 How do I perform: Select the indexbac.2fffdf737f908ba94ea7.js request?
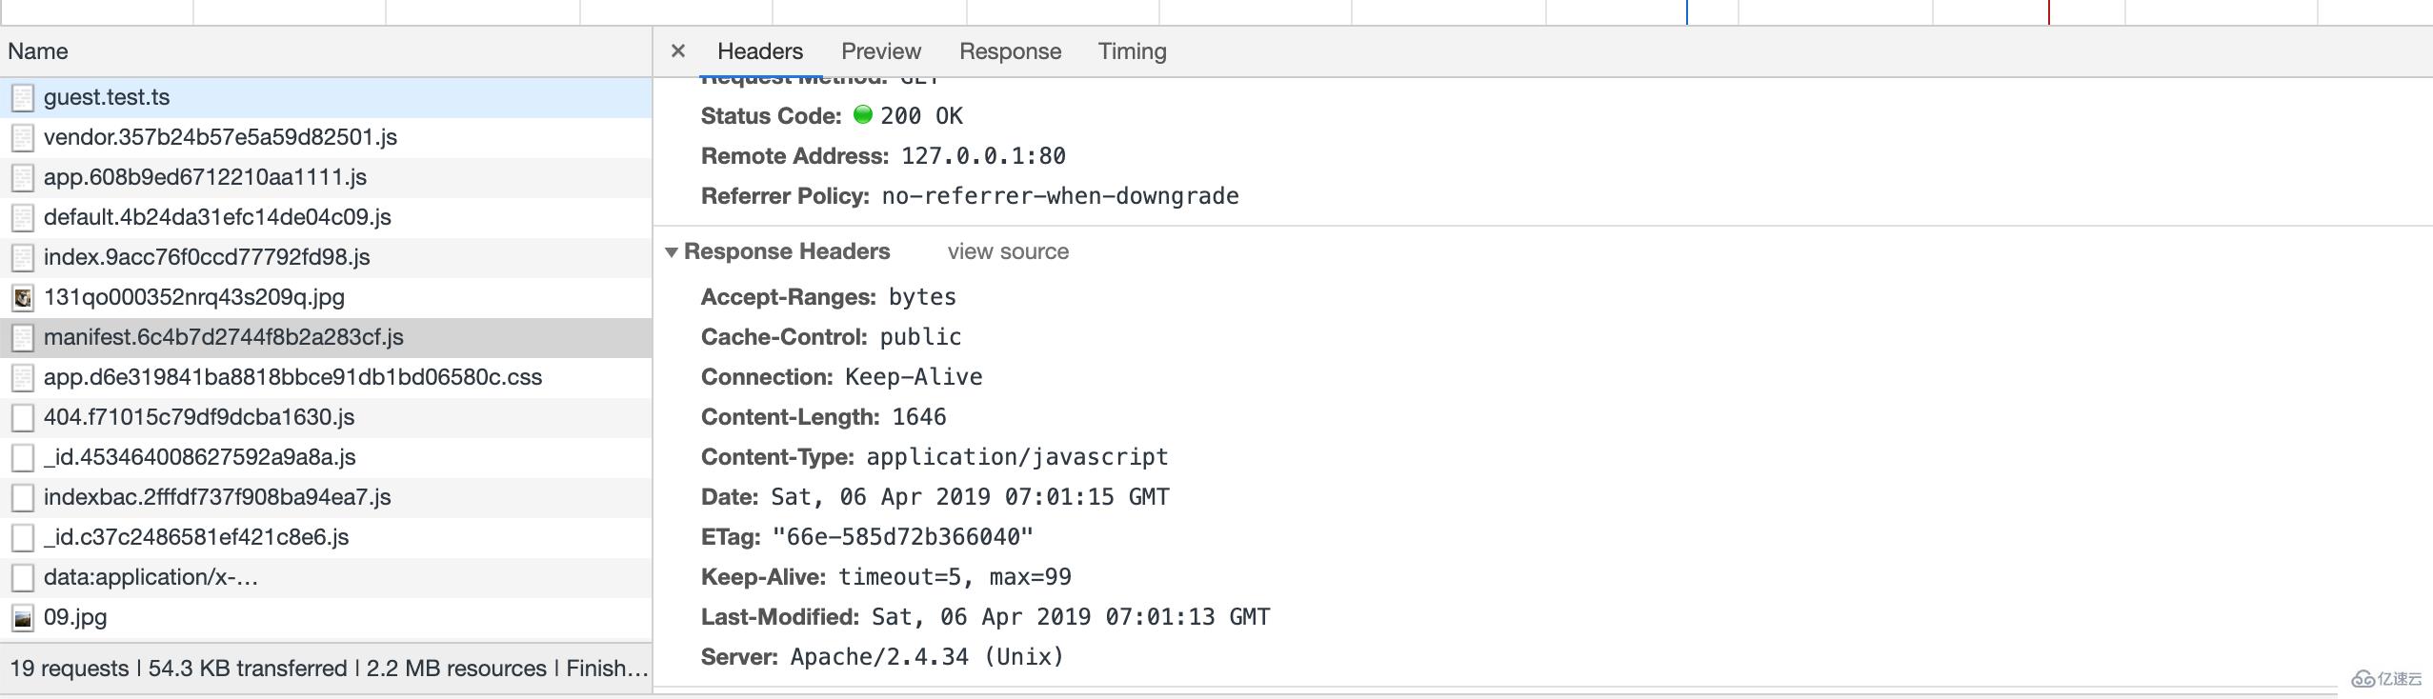click(326, 497)
